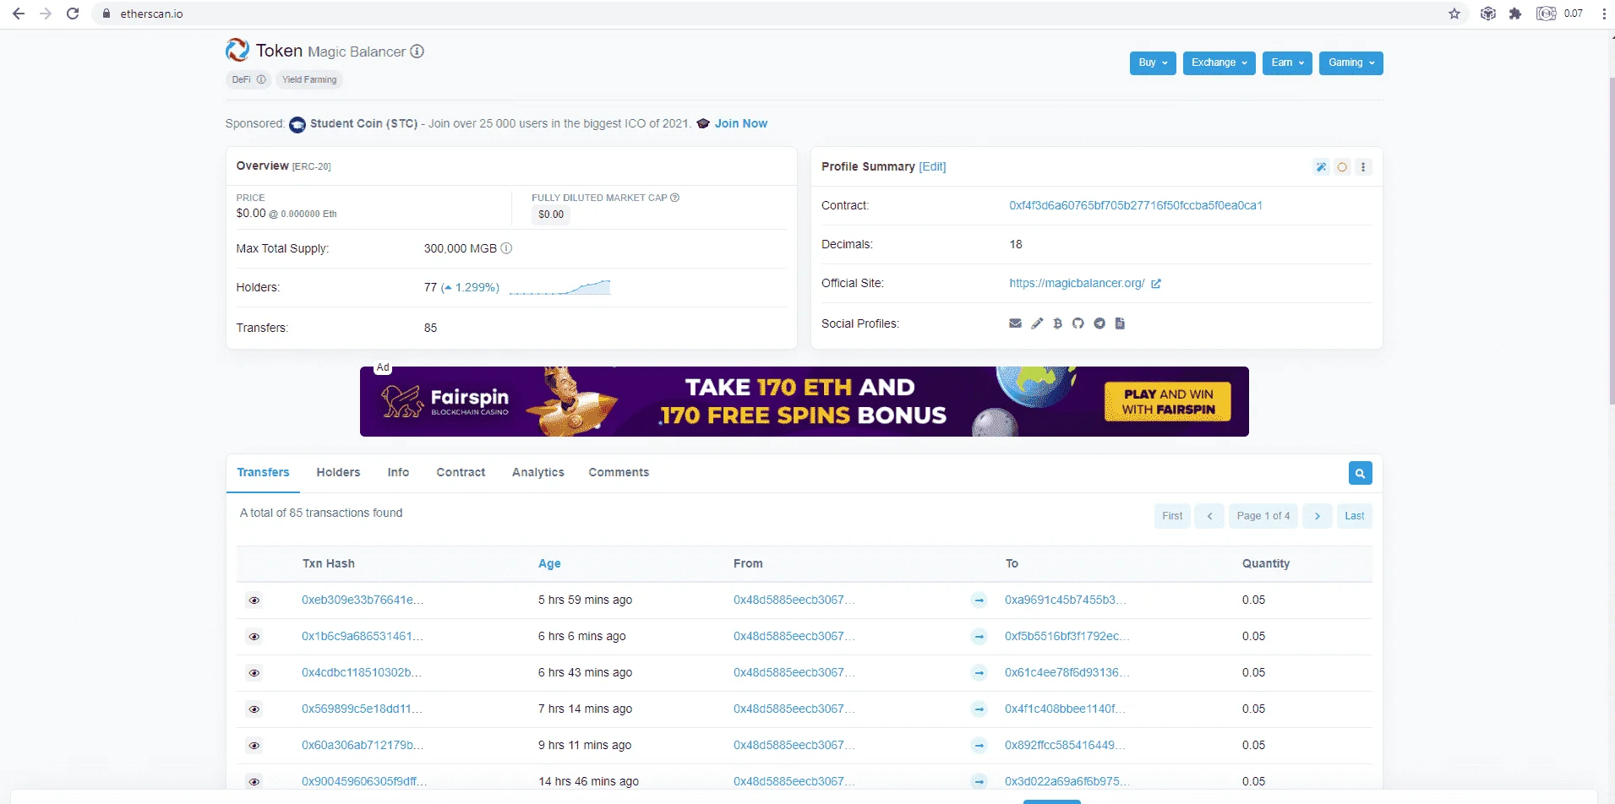Open the Comments tab
Image resolution: width=1615 pixels, height=804 pixels.
pos(619,473)
